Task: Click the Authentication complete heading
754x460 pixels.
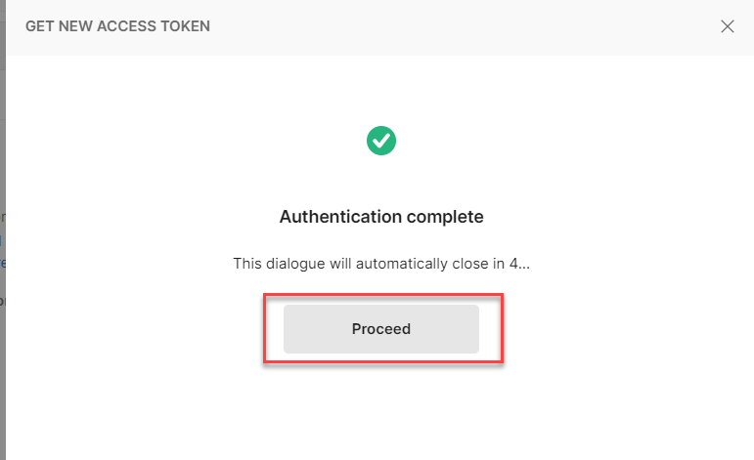Action: (381, 217)
